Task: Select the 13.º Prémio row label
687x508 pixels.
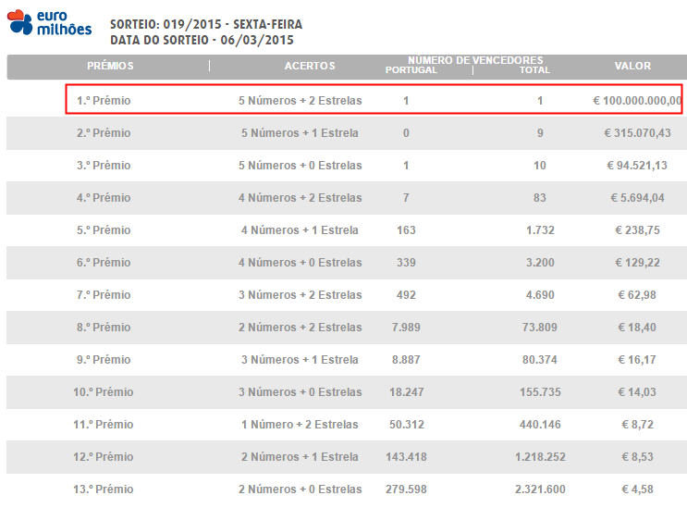Action: coord(104,489)
